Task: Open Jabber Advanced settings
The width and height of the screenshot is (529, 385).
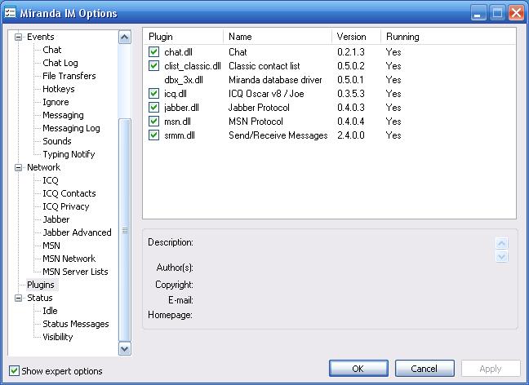Action: click(x=77, y=232)
